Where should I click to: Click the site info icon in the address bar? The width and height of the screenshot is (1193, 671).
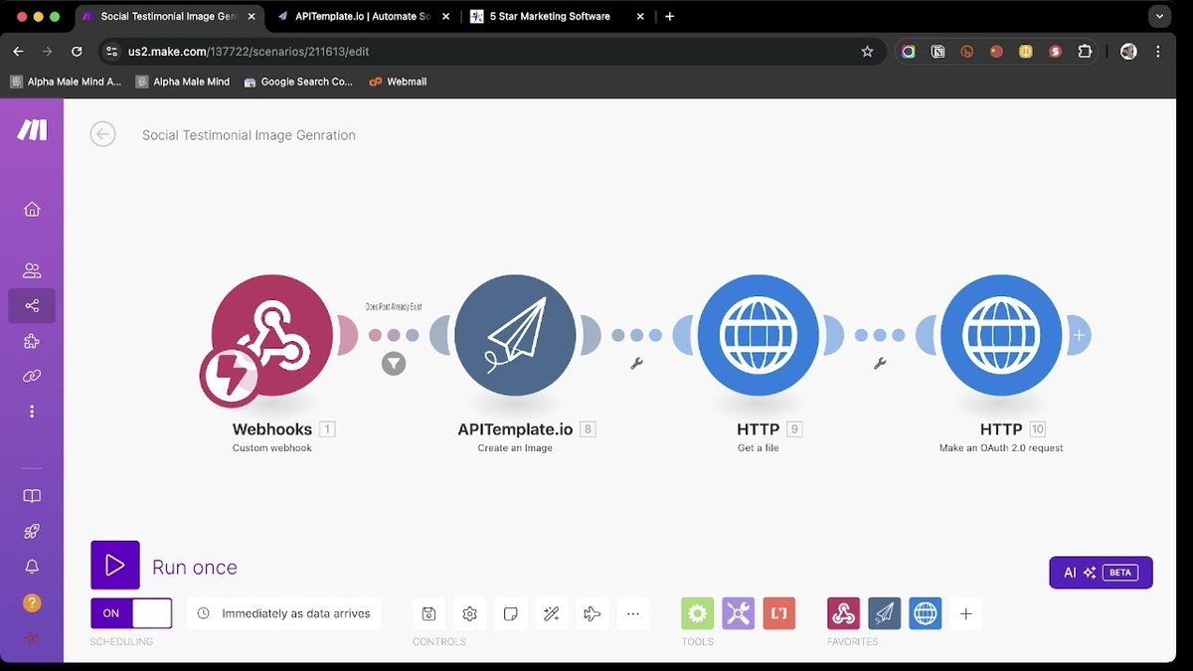pos(112,52)
